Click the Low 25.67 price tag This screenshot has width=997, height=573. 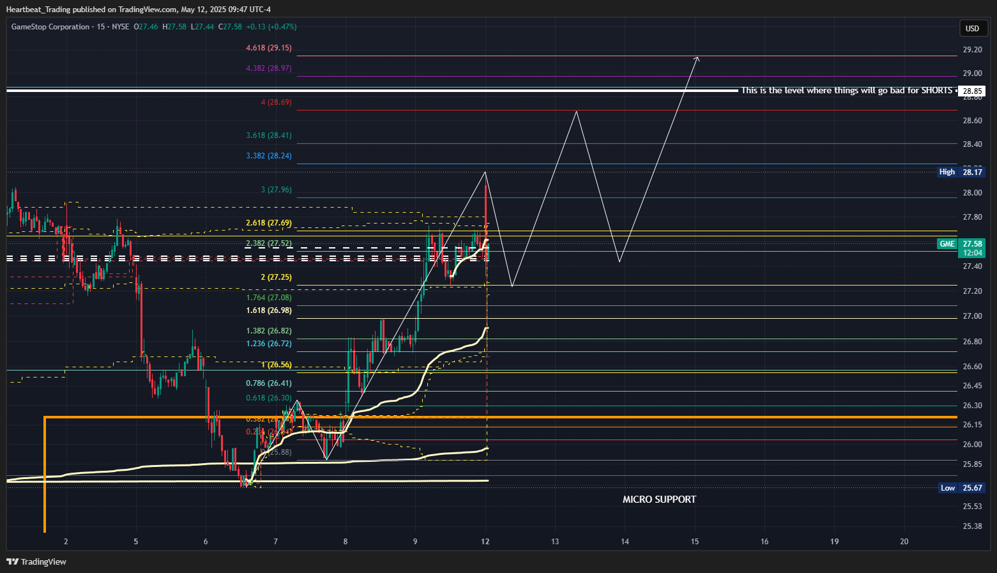(x=961, y=488)
